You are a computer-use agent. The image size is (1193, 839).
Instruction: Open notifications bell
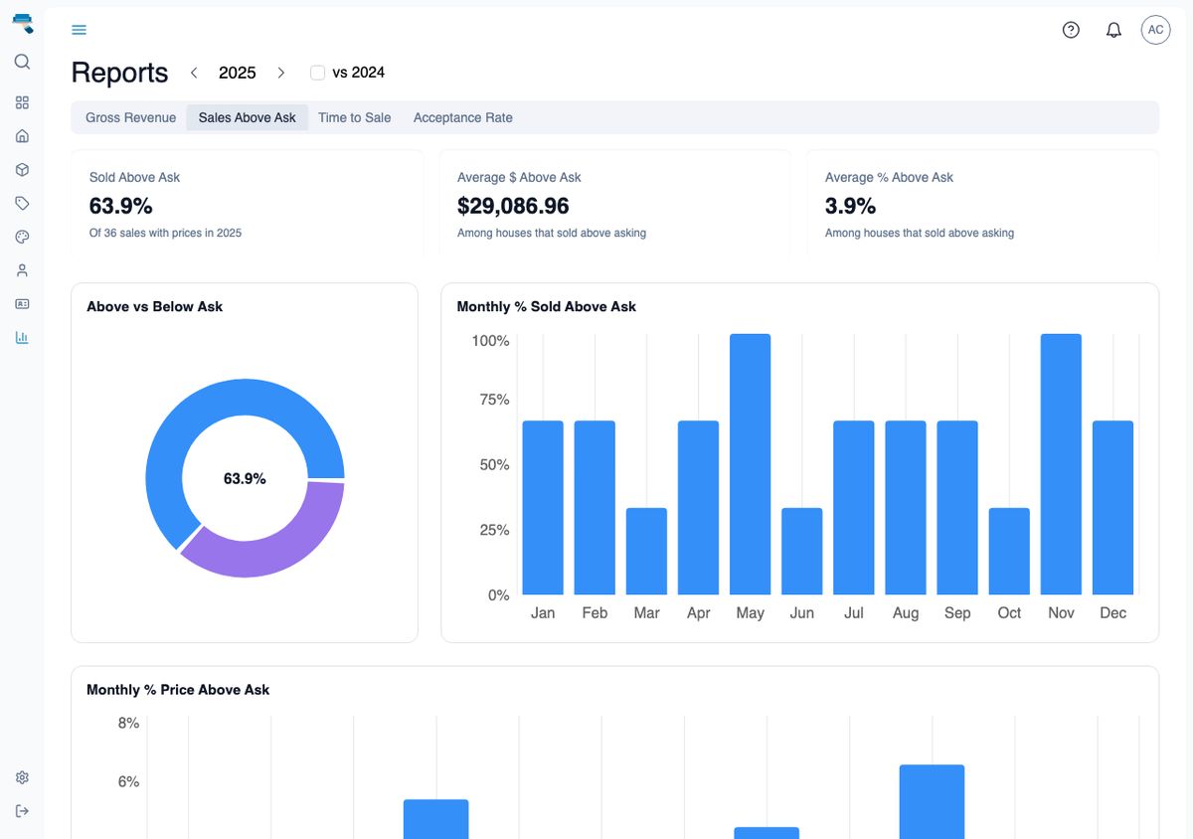coord(1113,30)
